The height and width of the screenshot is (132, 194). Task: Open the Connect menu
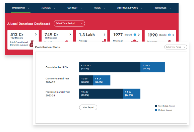pos(72,8)
